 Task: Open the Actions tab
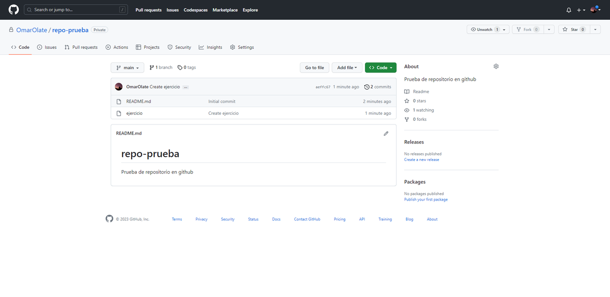117,47
